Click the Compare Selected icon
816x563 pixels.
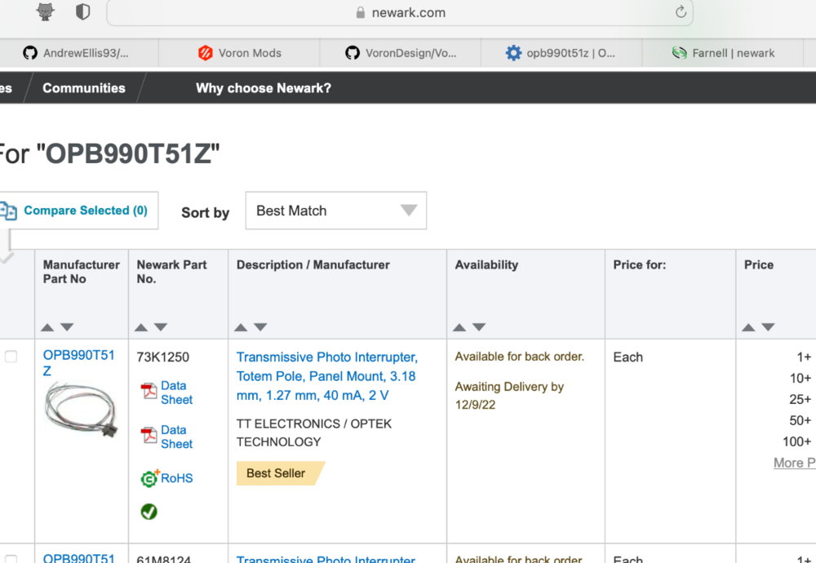click(8, 211)
